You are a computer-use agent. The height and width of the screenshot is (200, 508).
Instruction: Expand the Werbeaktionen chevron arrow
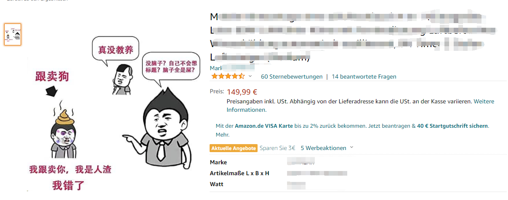[352, 147]
